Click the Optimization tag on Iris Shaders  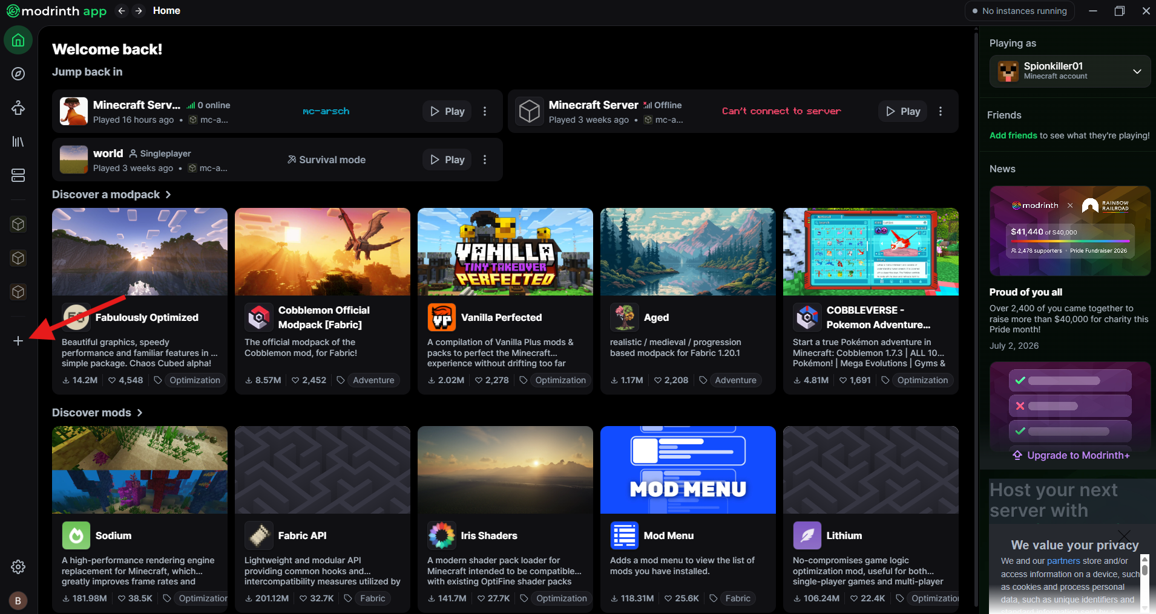[562, 598]
